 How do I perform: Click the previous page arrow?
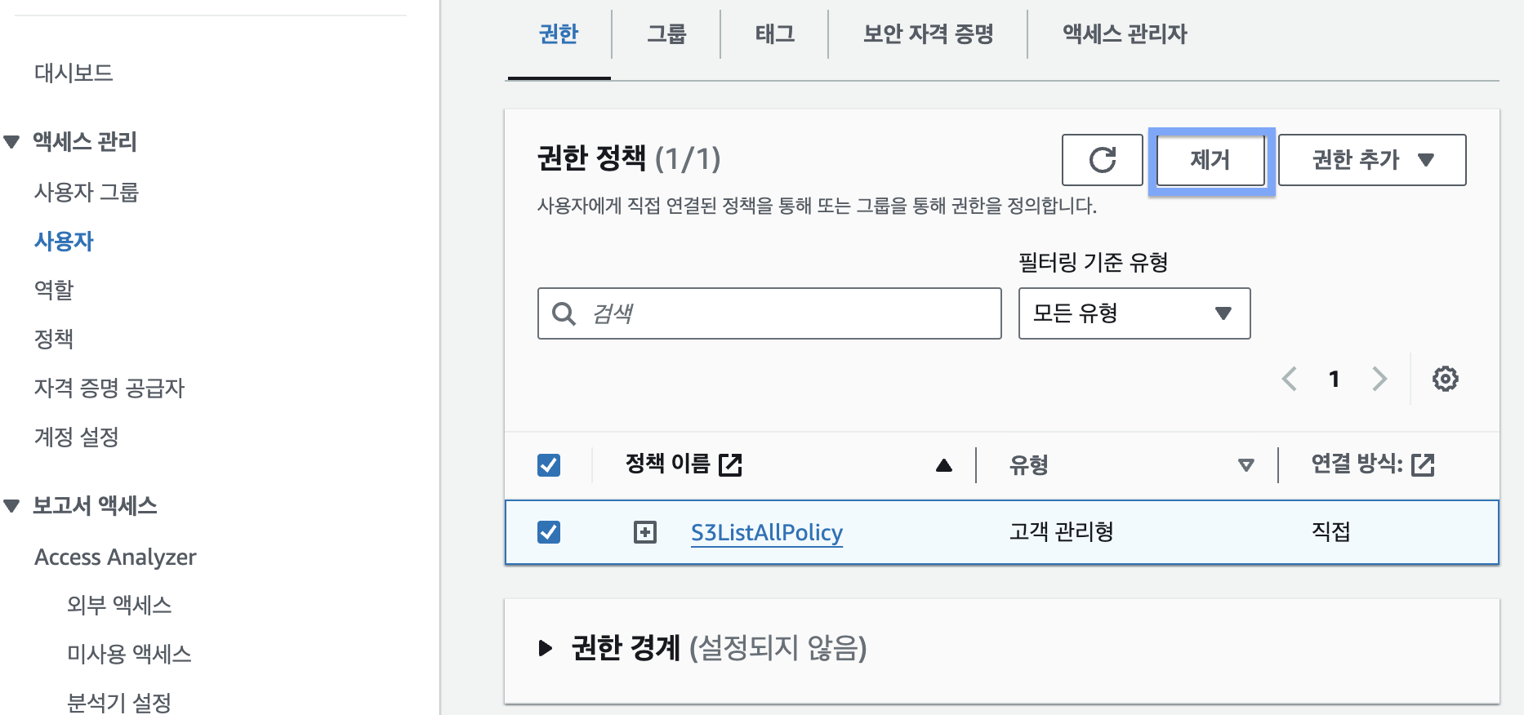(1290, 379)
